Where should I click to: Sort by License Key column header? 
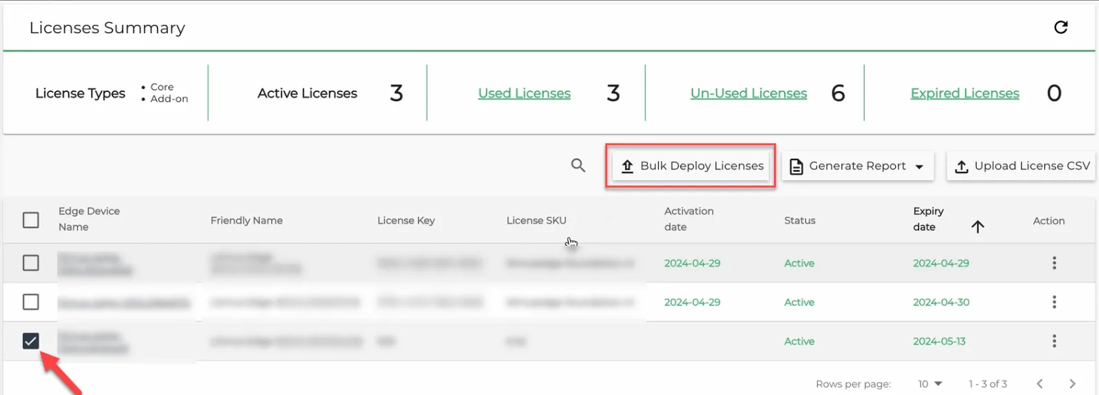click(x=406, y=220)
